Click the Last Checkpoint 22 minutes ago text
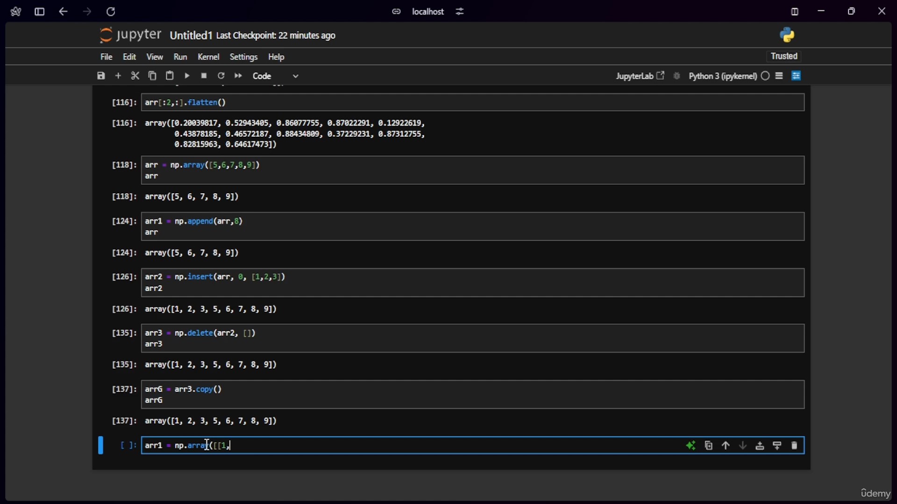 pos(276,35)
